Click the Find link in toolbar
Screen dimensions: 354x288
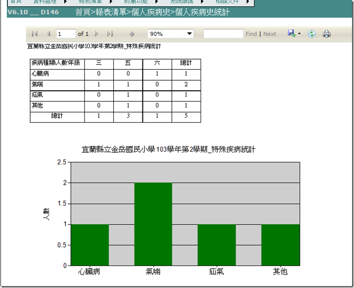pyautogui.click(x=251, y=34)
